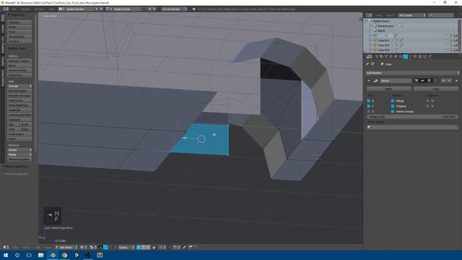Open the Texture properties tab icon

[420, 56]
